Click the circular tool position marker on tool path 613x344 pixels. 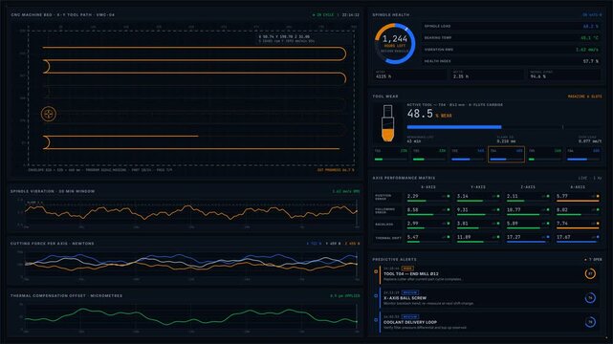[49, 114]
